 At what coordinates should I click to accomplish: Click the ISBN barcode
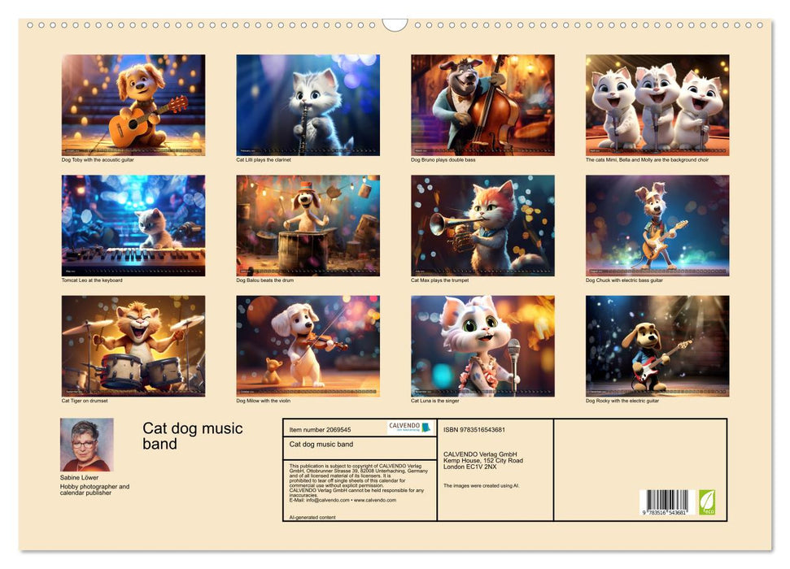pos(665,502)
